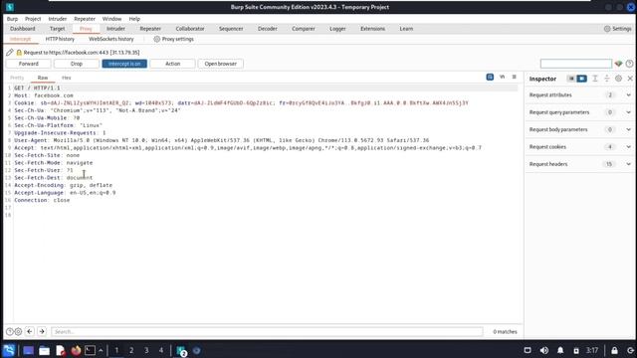
Task: Open the Help menu
Action: (134, 19)
